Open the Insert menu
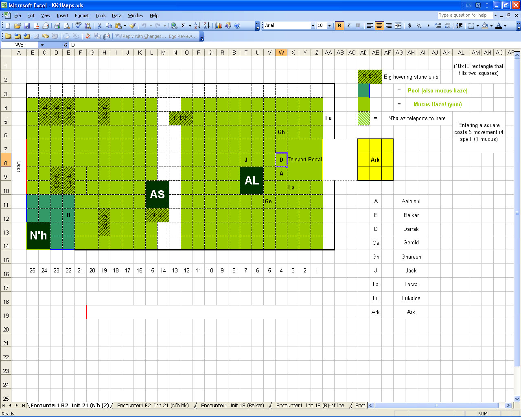Screen dimensions: 521x417 (x=62, y=15)
